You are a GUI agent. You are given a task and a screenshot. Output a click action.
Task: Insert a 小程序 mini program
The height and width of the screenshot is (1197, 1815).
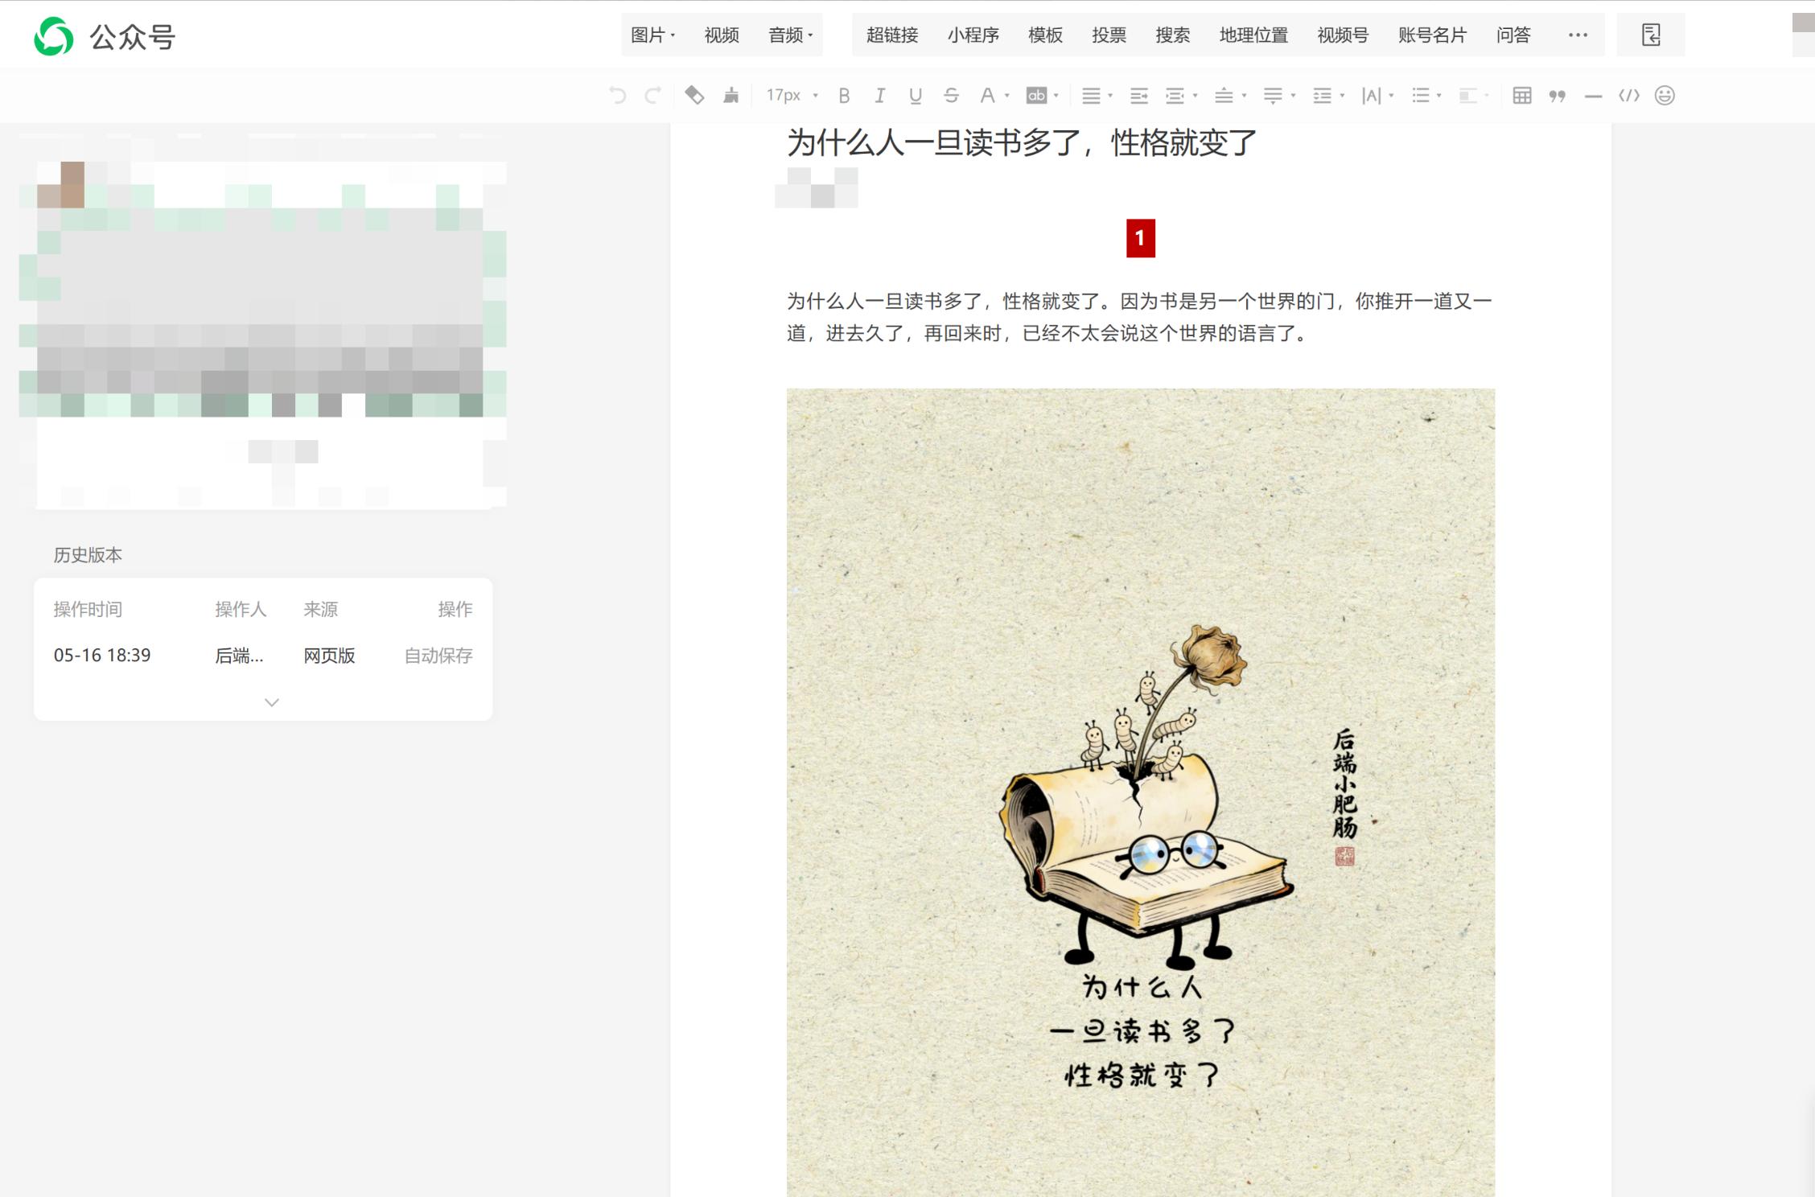click(x=973, y=35)
